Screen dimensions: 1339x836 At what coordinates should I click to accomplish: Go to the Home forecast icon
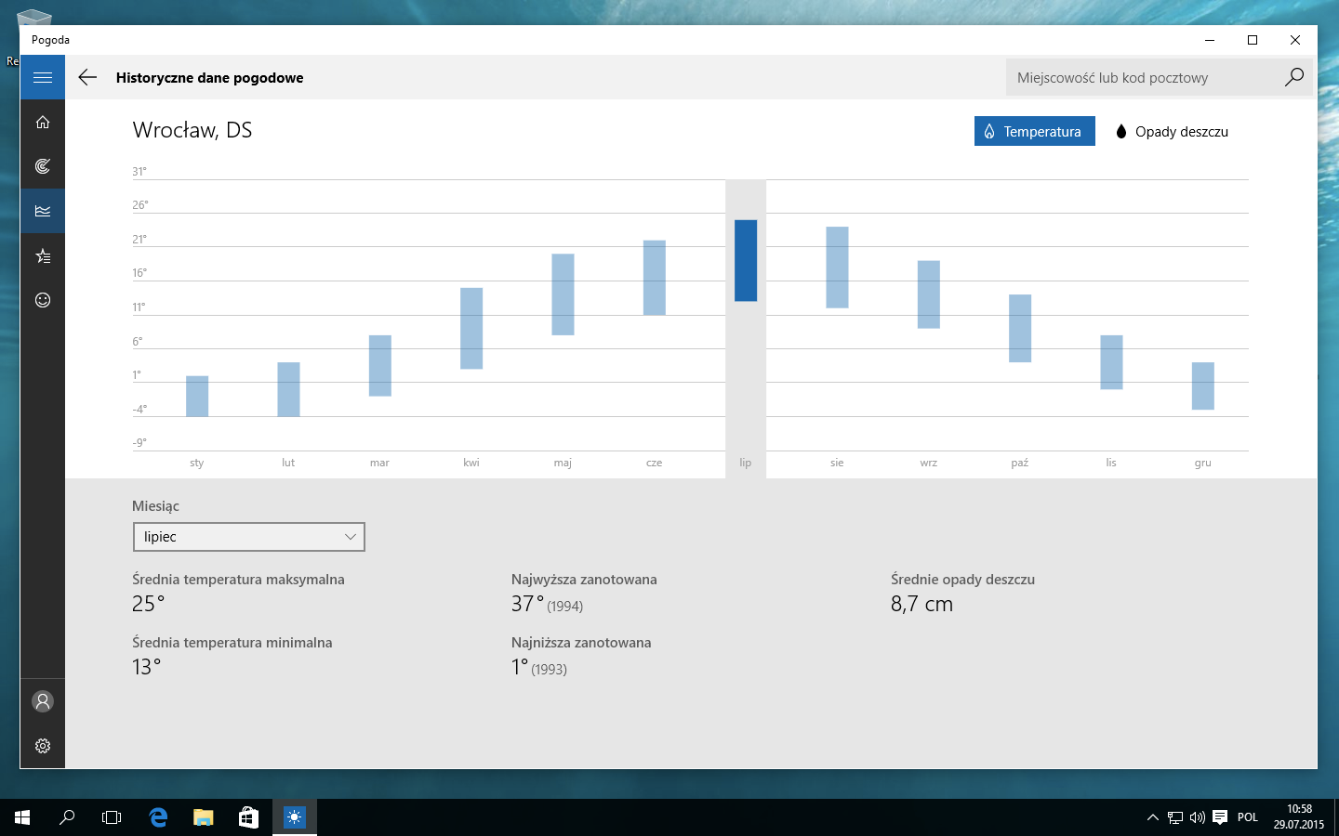(x=43, y=122)
